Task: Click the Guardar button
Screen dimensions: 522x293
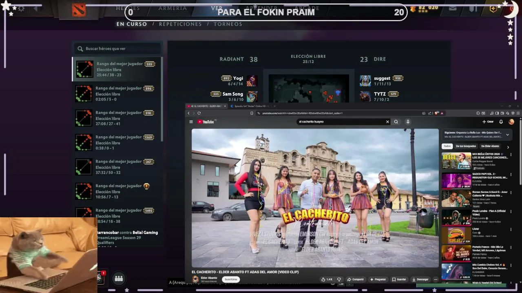Action: click(x=399, y=280)
